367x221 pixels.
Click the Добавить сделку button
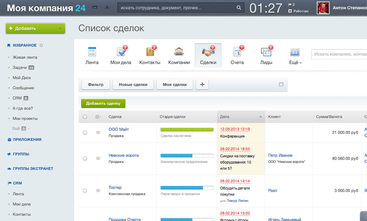[103, 103]
